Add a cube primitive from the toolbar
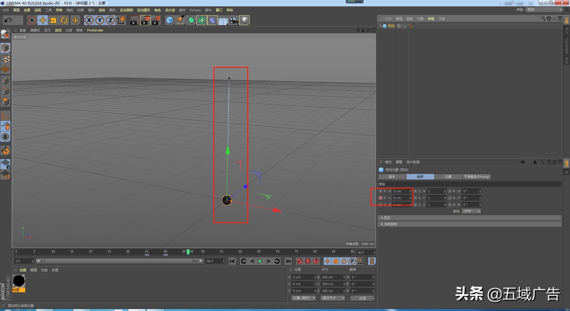 coord(170,20)
